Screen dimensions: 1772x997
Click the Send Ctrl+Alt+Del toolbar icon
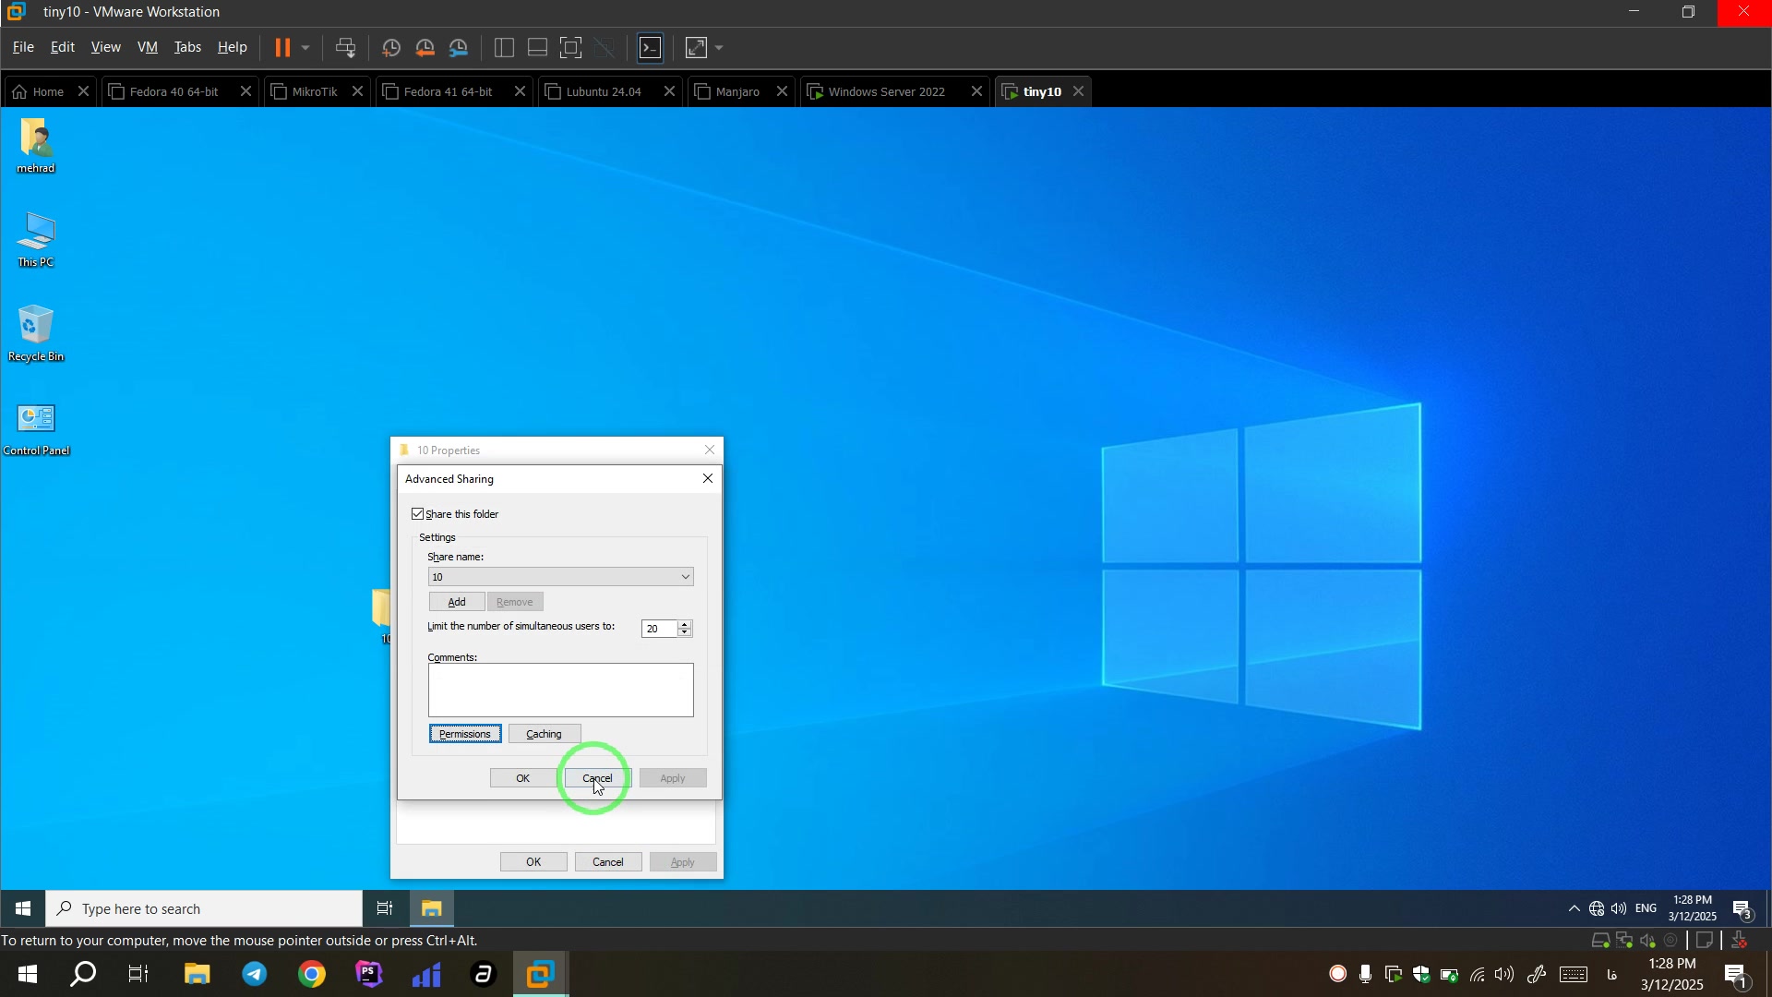coord(346,48)
